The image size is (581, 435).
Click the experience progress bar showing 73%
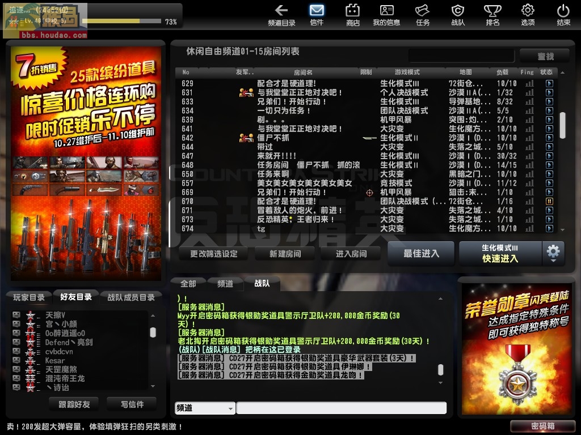[121, 22]
